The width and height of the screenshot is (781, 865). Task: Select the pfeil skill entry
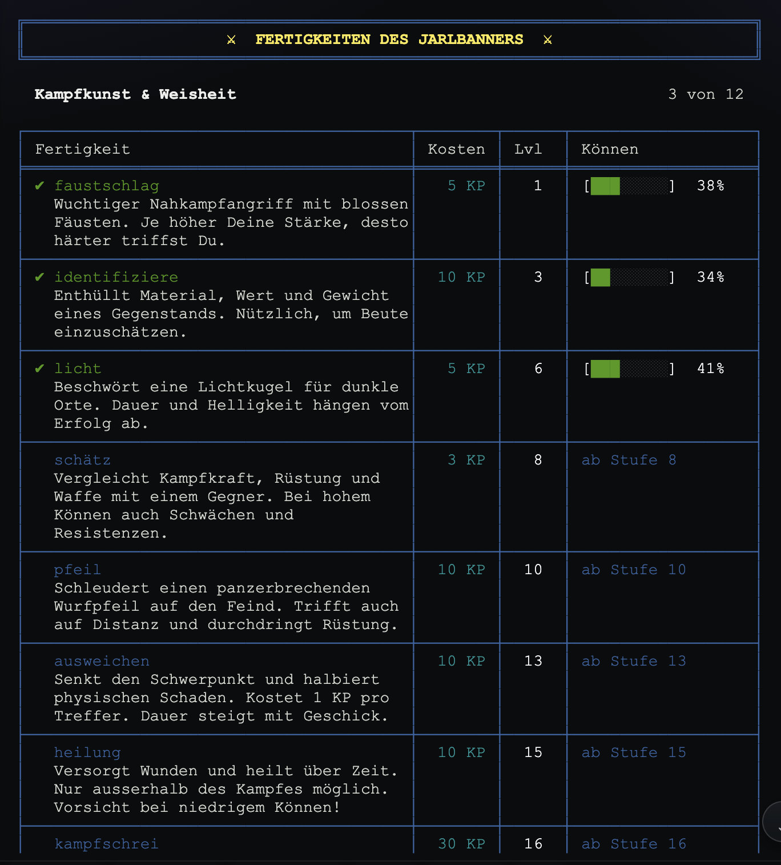pyautogui.click(x=78, y=570)
